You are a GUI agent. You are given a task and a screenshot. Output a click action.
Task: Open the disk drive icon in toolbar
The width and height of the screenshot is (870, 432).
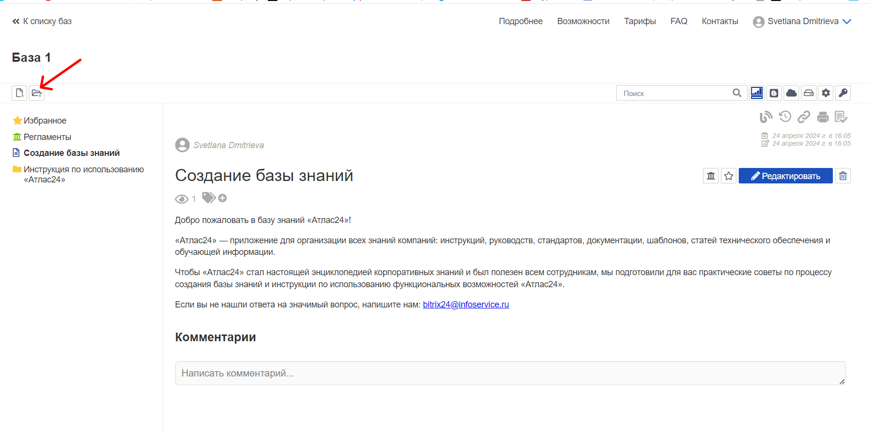(809, 93)
